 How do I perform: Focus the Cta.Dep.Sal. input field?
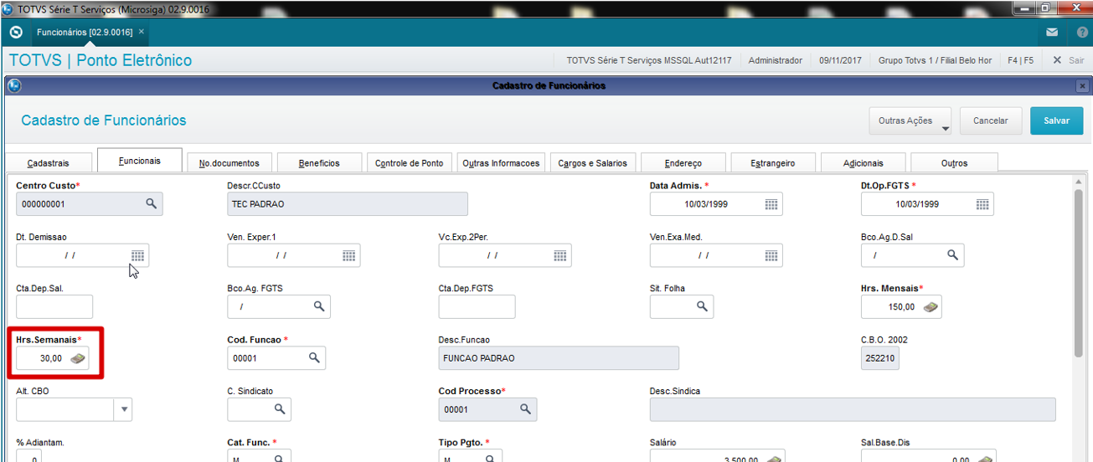point(54,306)
